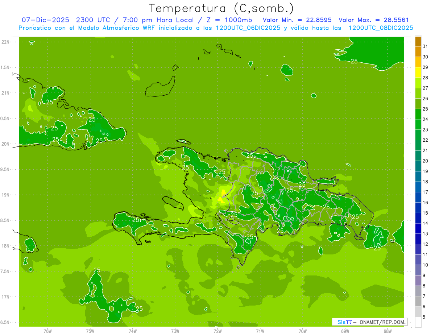Click the "76W" longitude axis label

coord(47,331)
